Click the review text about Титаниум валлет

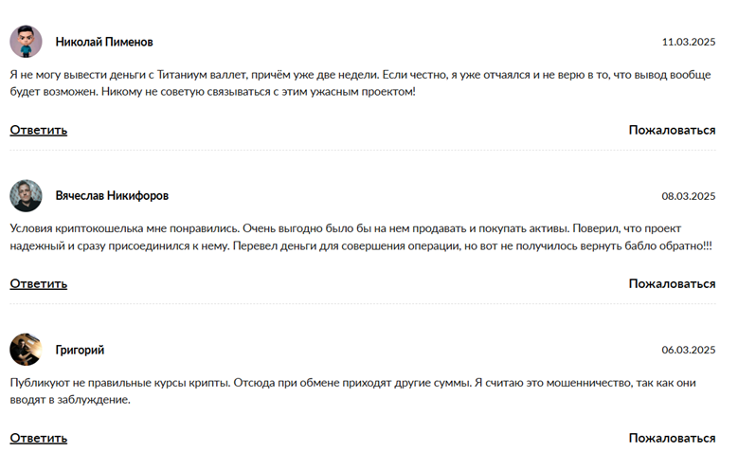pyautogui.click(x=360, y=82)
